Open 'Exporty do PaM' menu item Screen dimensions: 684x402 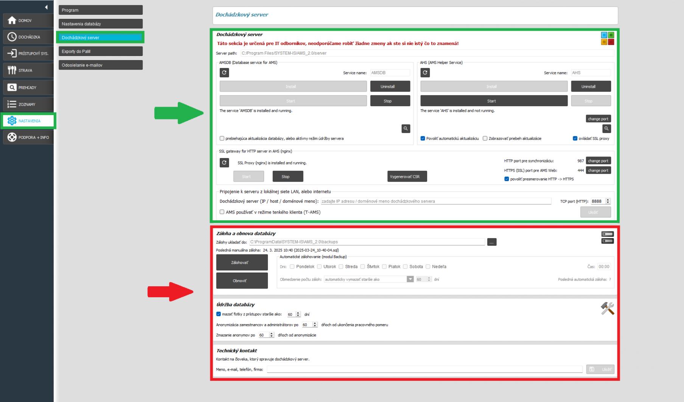100,51
